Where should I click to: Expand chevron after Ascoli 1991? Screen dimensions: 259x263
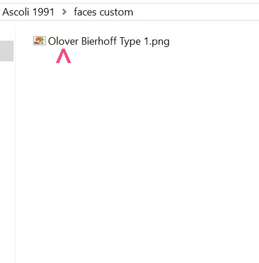pos(65,12)
